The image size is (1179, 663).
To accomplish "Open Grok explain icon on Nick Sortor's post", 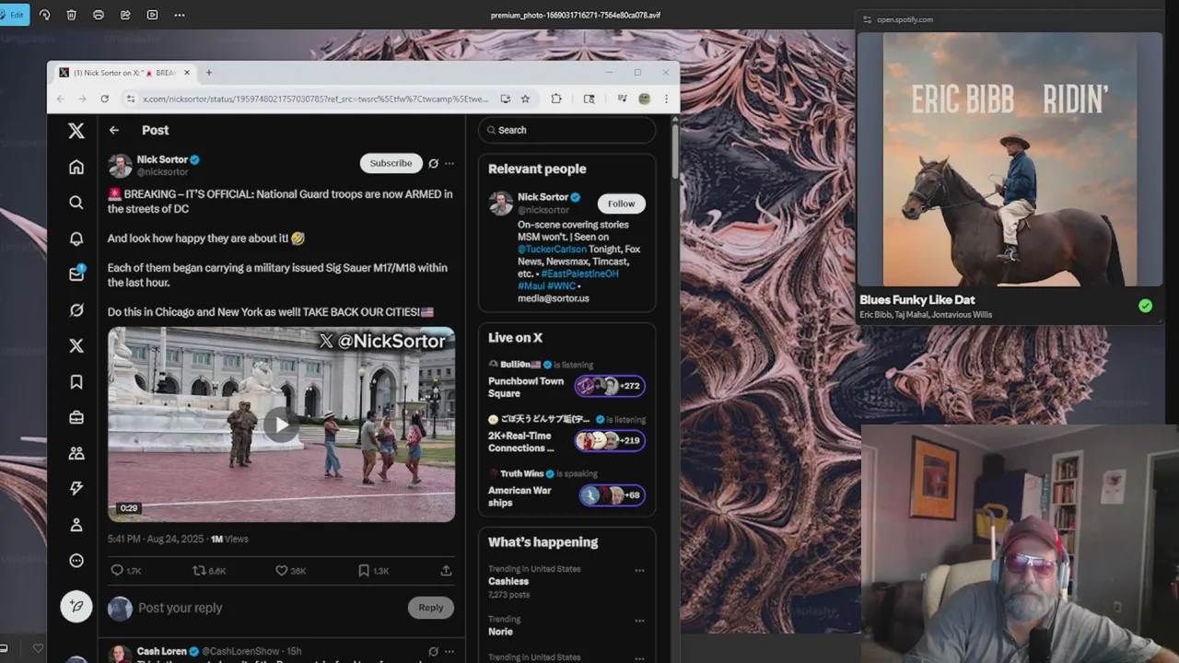I will [433, 163].
